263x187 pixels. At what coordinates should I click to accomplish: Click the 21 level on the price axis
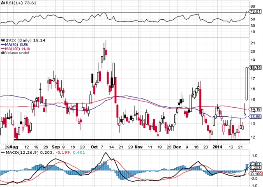[x=253, y=42]
